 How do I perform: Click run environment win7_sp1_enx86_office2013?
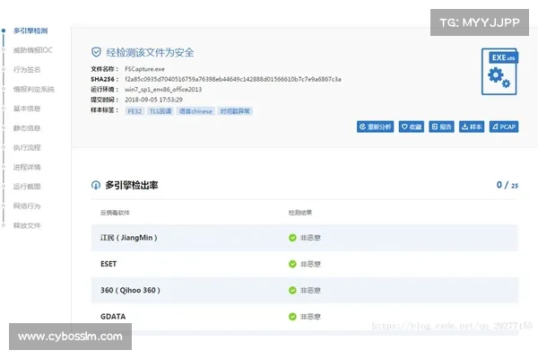tap(163, 90)
